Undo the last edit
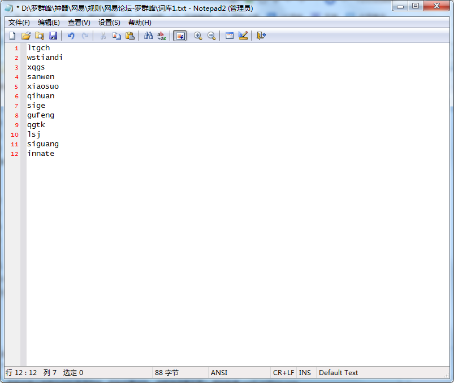The image size is (454, 383). point(71,36)
